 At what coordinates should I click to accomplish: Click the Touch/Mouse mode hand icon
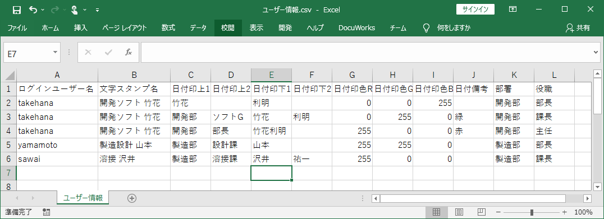click(75, 10)
